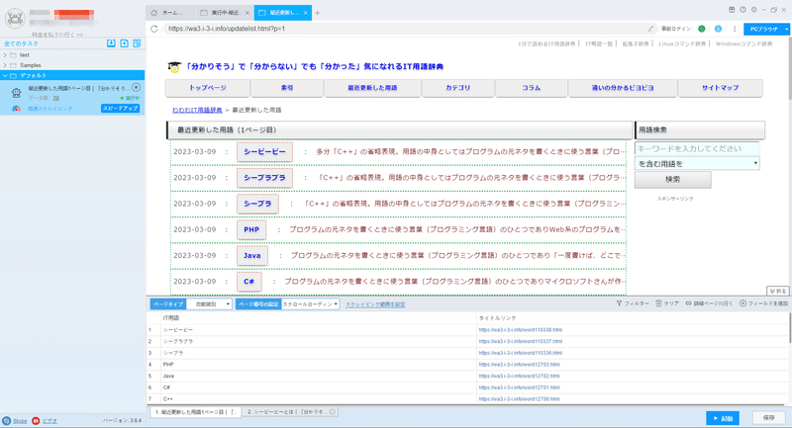Screen dimensions: 792x428
Task: Close the 実行中 tab with its X
Action: (x=247, y=13)
